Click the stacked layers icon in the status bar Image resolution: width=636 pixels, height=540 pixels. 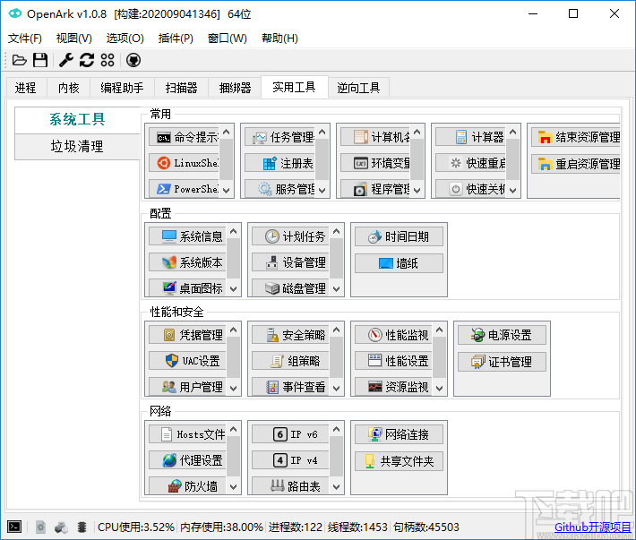82,527
